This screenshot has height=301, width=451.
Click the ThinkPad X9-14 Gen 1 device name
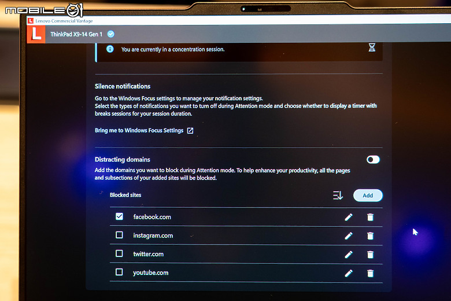(76, 34)
